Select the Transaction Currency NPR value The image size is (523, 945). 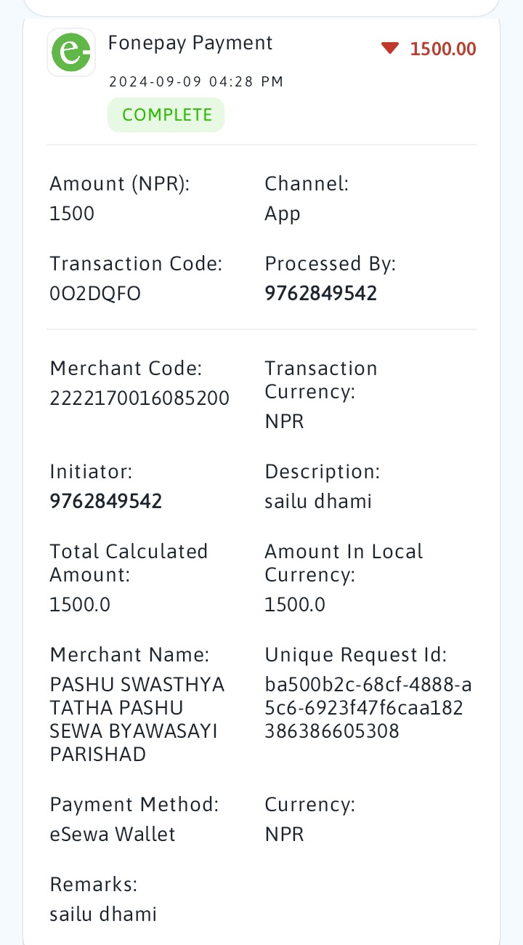point(285,422)
